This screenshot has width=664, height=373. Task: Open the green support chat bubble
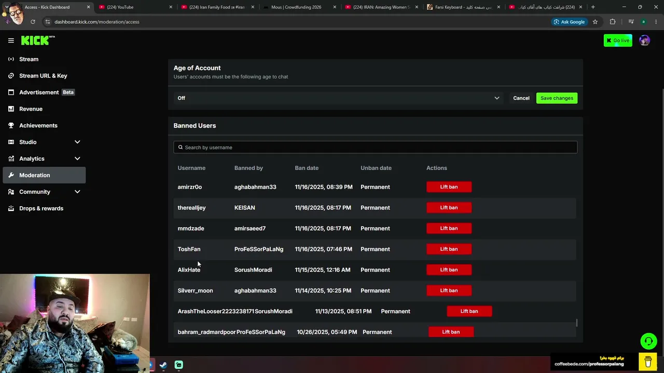click(648, 341)
